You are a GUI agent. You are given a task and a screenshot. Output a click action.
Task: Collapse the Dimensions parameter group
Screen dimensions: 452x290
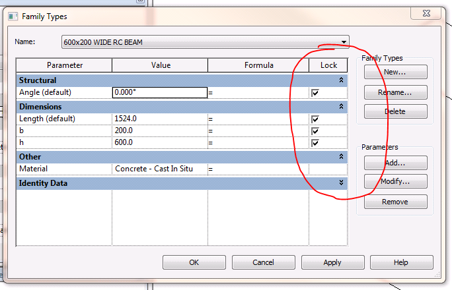[x=341, y=107]
